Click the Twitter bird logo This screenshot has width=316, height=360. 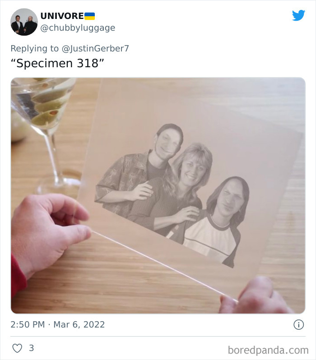click(x=298, y=15)
